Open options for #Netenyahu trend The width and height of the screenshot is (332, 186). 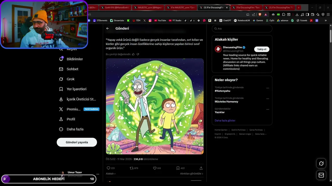(268, 88)
